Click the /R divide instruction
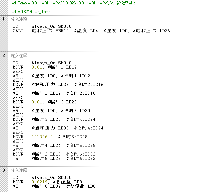The height and width of the screenshot is (192, 221). tap(16, 159)
